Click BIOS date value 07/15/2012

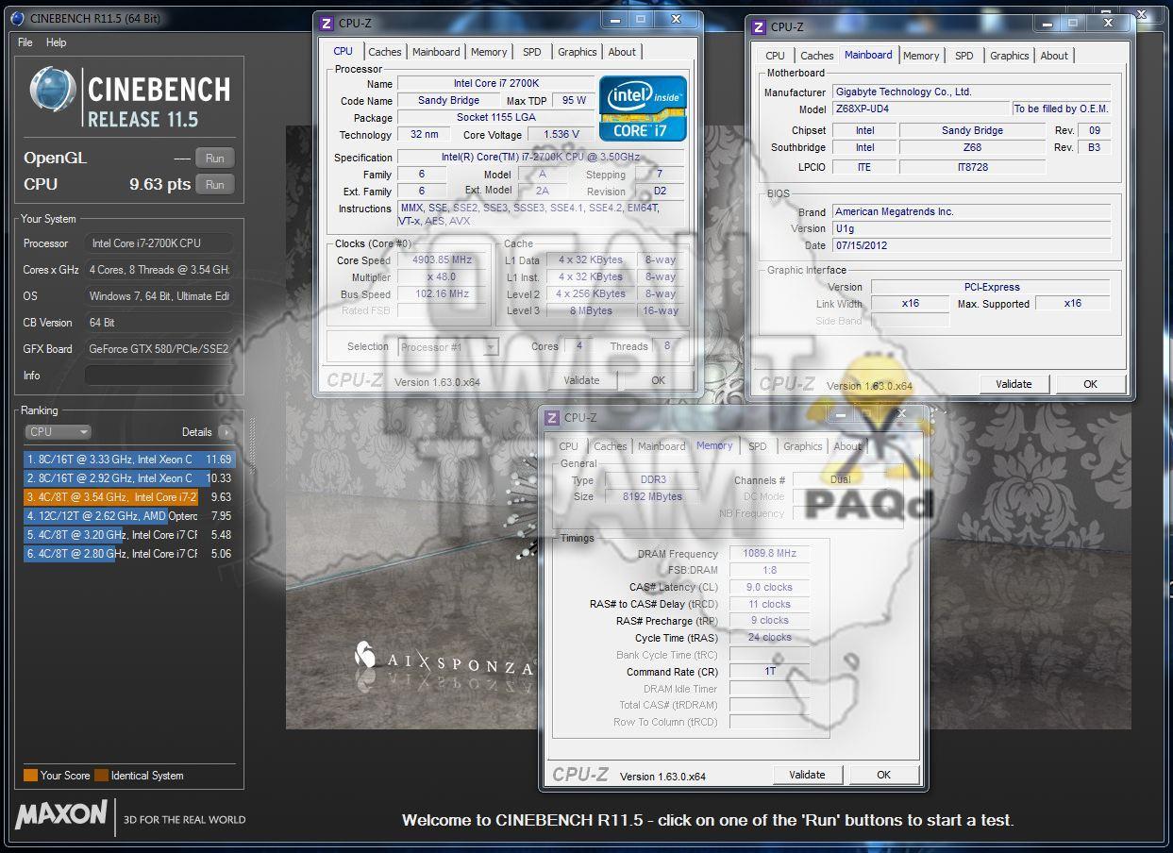pyautogui.click(x=971, y=245)
